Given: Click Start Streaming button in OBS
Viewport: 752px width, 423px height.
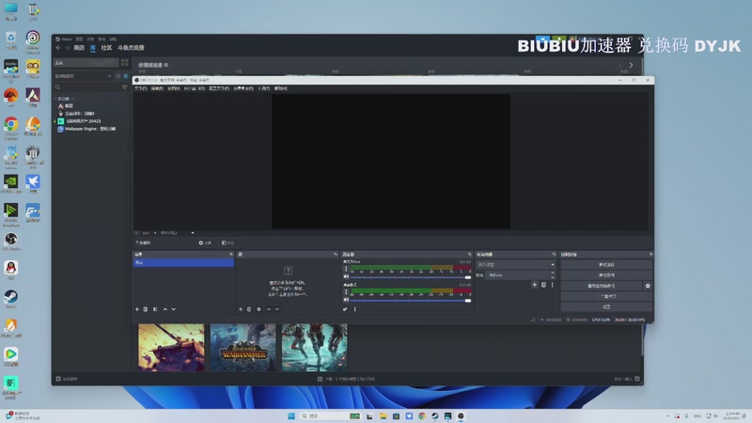Looking at the screenshot, I should (x=606, y=265).
